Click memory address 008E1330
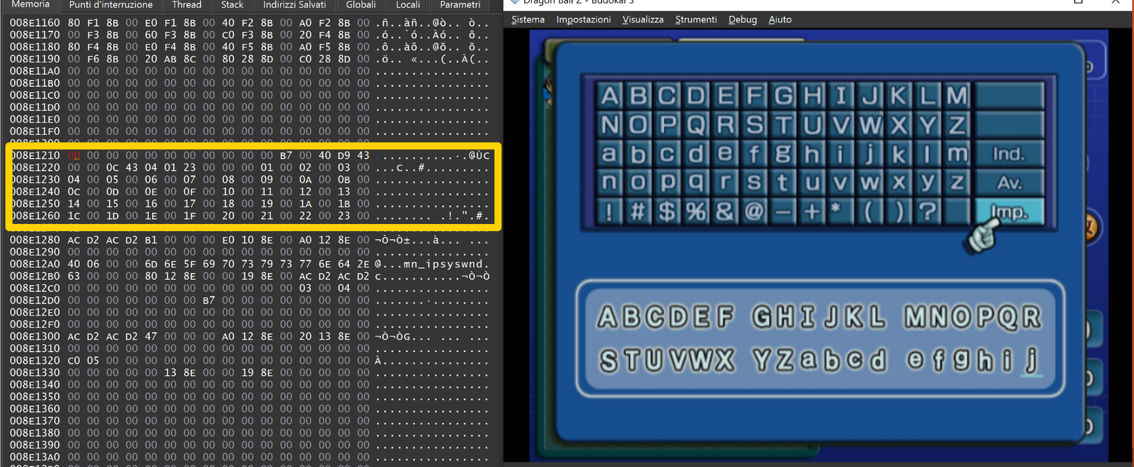The height and width of the screenshot is (467, 1134). pyautogui.click(x=34, y=373)
